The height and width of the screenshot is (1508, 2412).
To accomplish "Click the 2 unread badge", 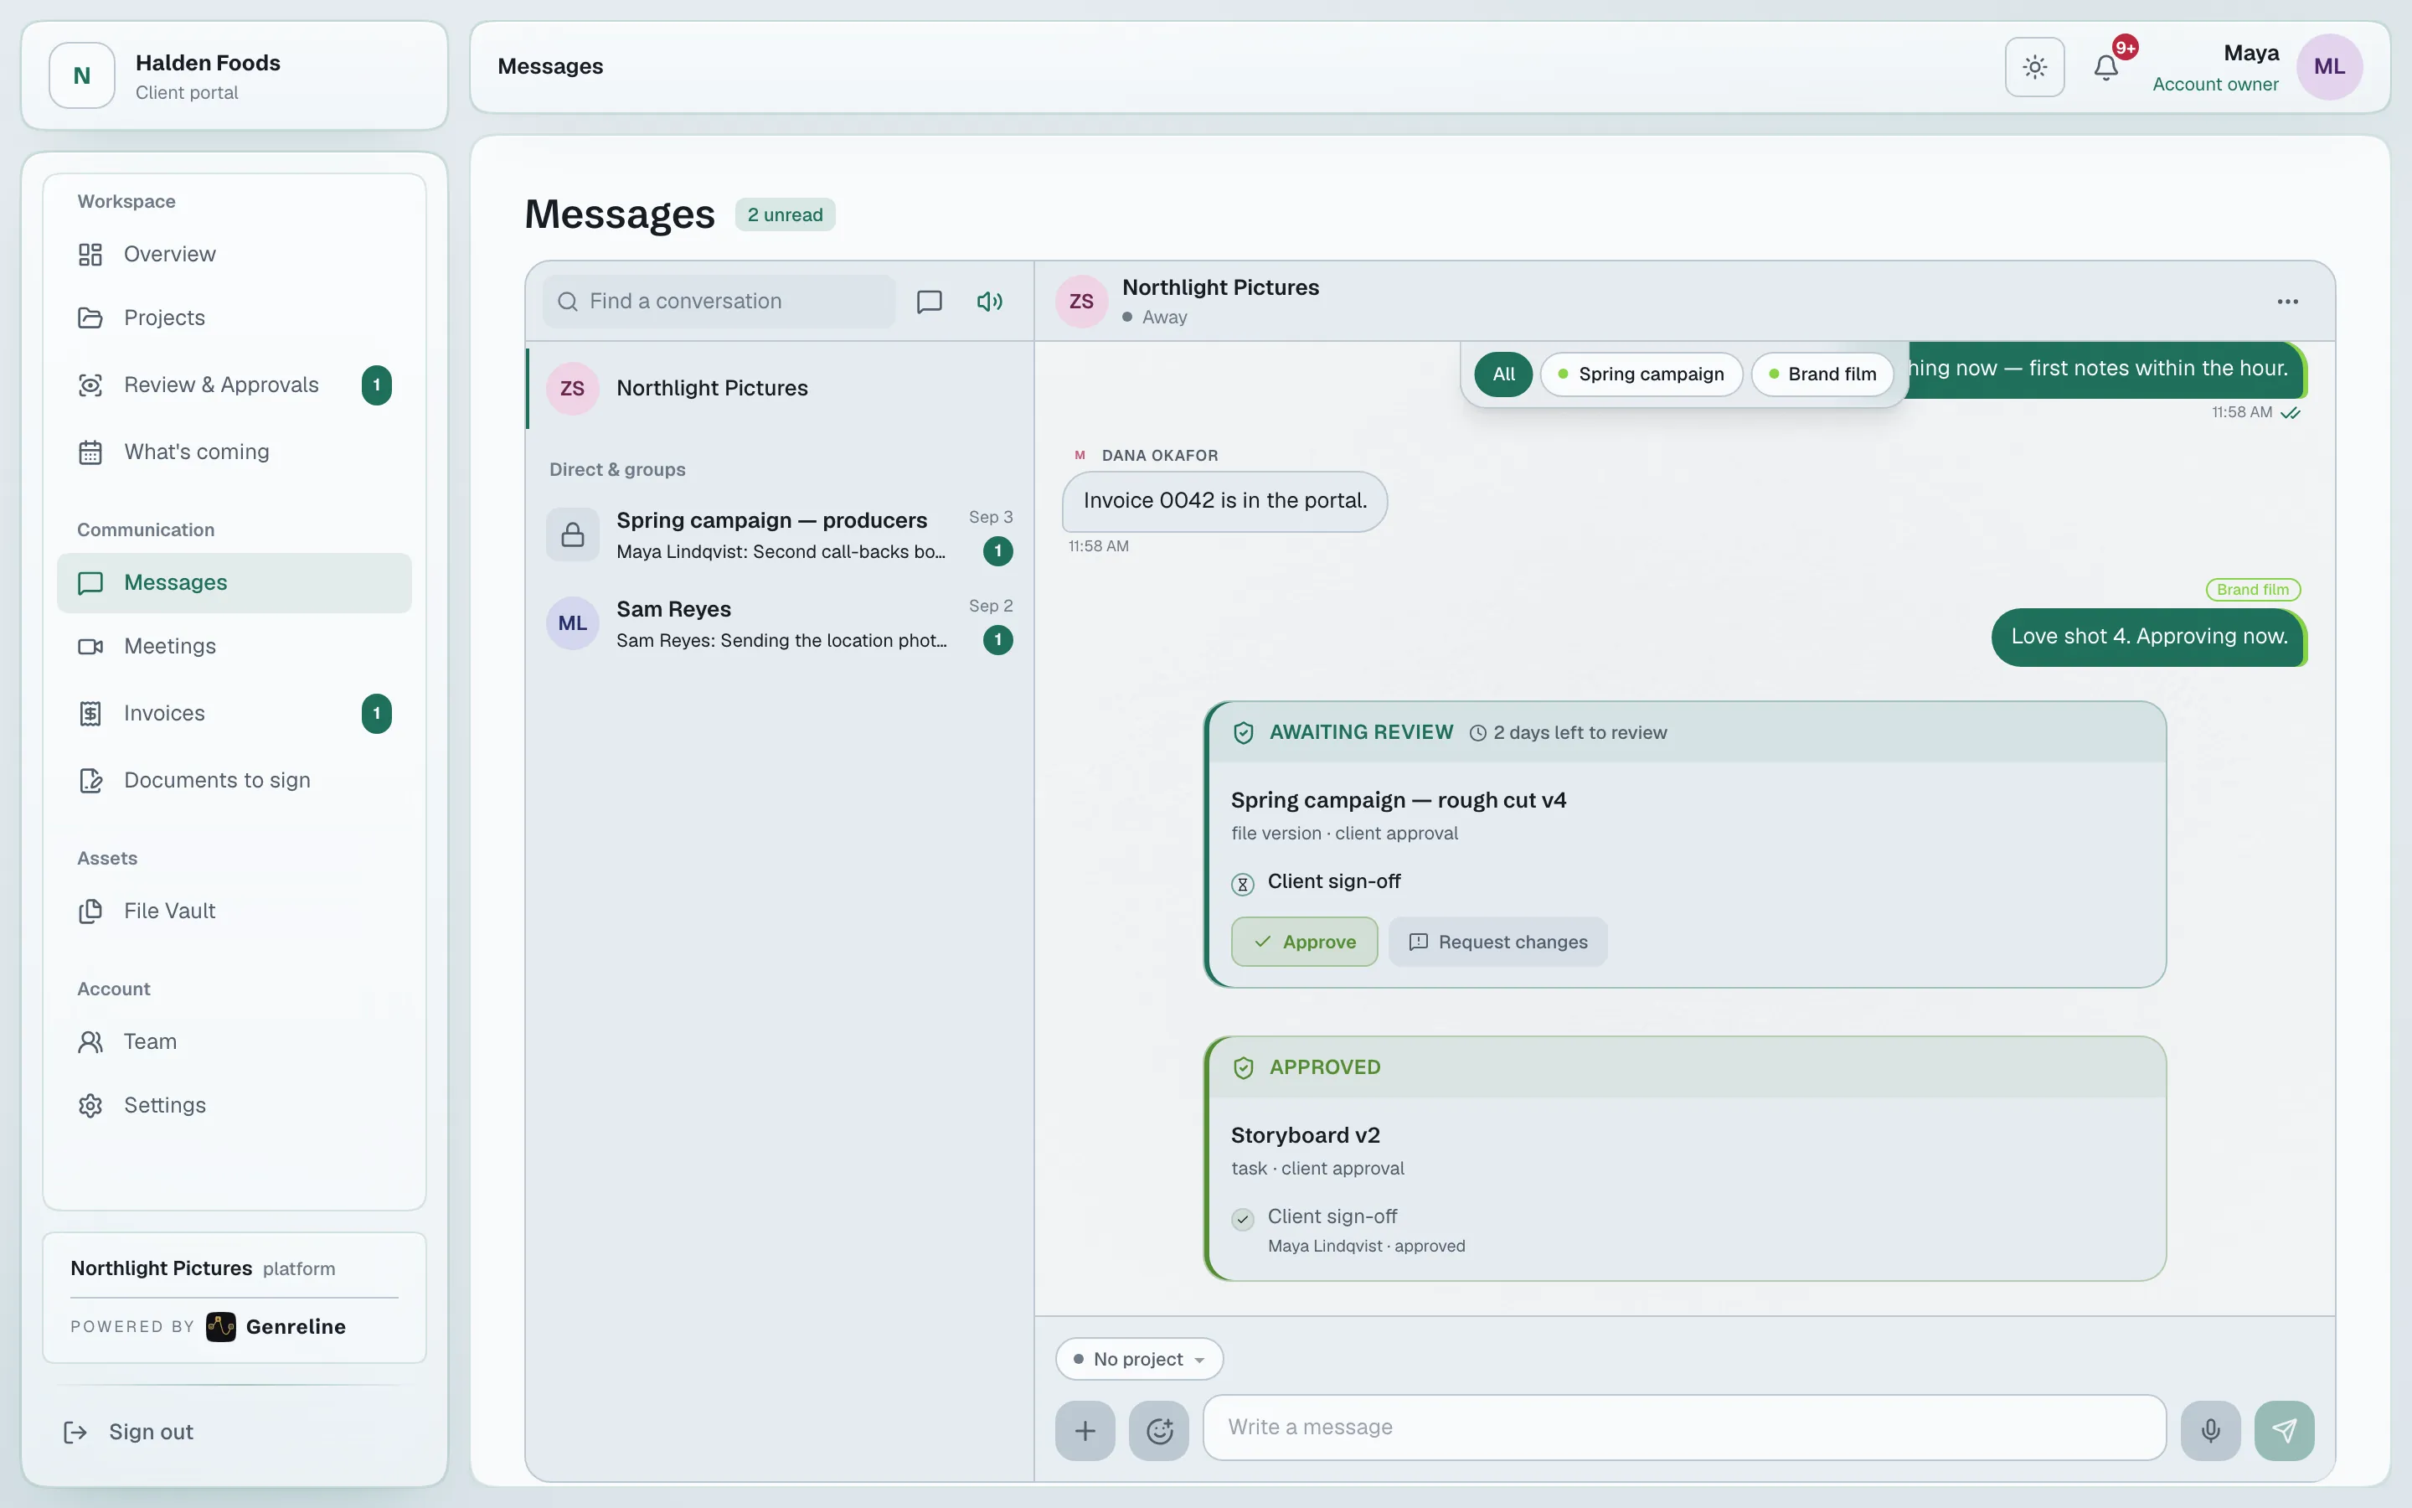I will pyautogui.click(x=785, y=214).
